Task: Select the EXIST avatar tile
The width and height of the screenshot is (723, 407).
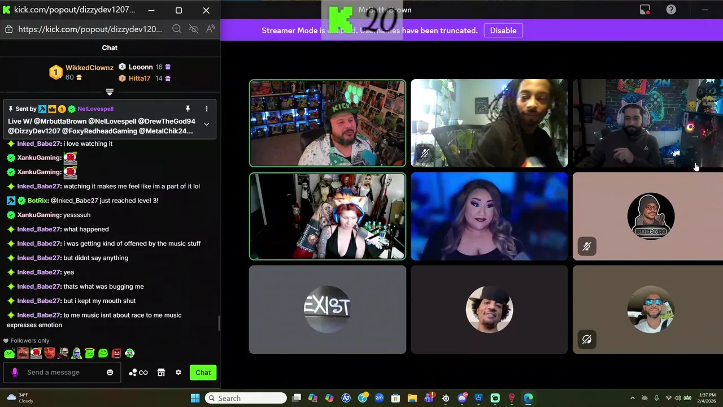Action: pyautogui.click(x=328, y=310)
